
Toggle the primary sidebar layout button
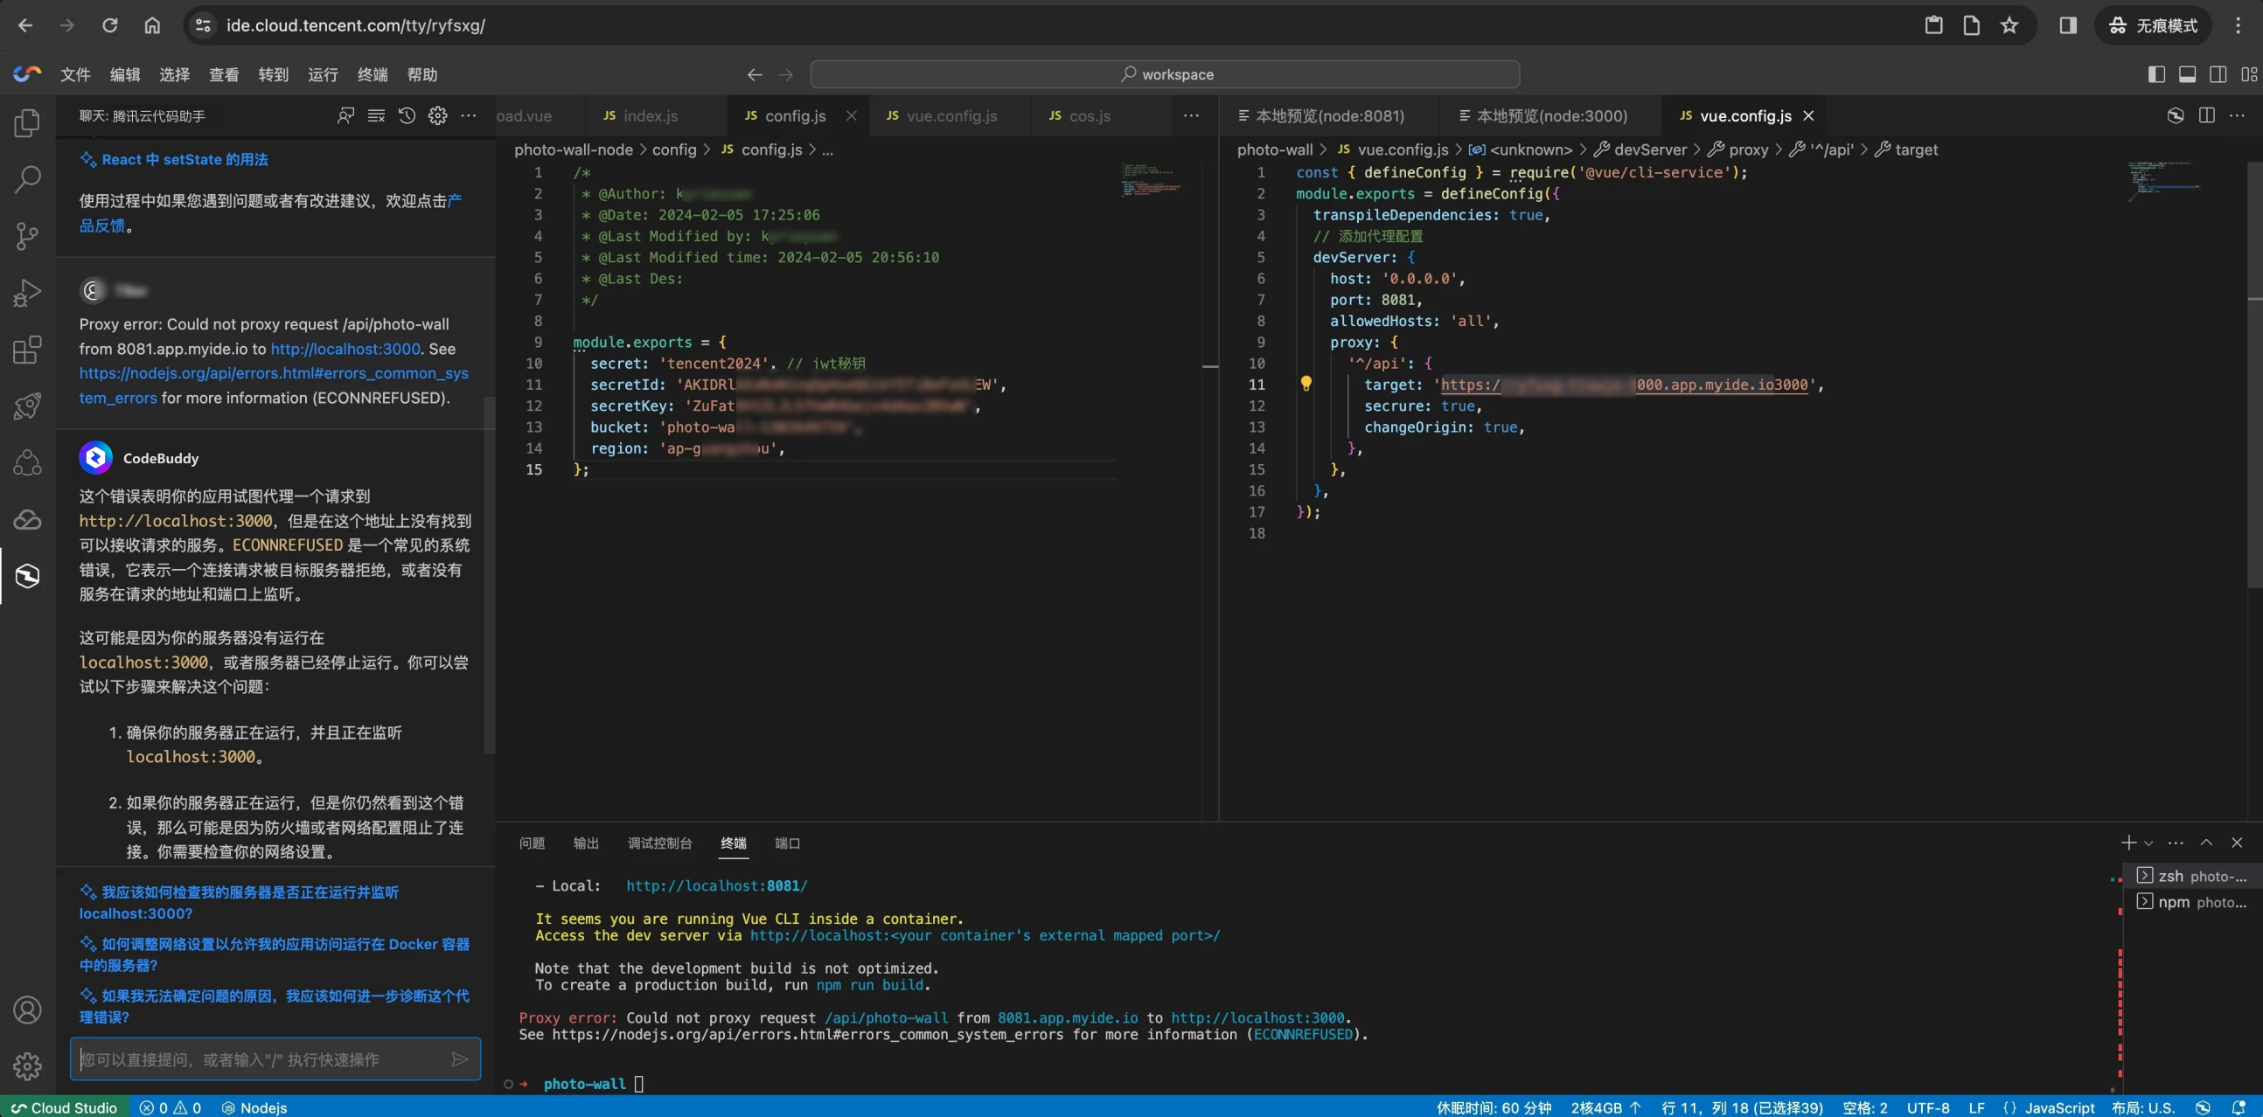pos(2155,74)
